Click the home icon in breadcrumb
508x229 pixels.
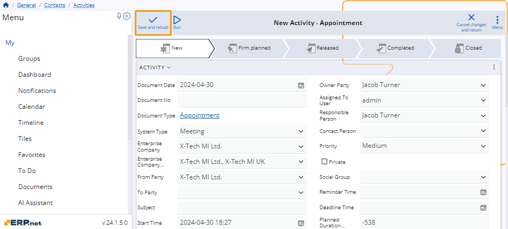point(6,5)
